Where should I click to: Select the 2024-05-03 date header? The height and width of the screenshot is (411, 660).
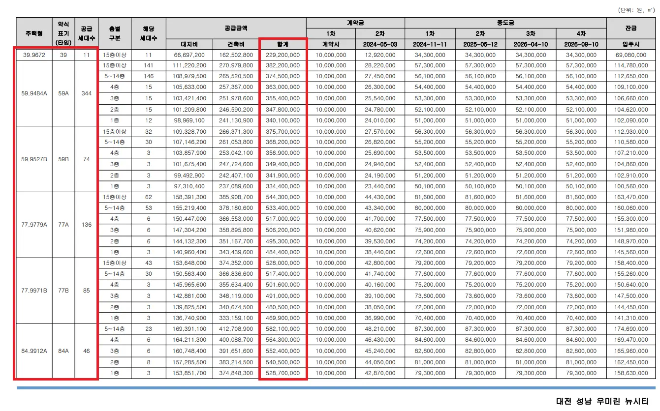(x=379, y=44)
